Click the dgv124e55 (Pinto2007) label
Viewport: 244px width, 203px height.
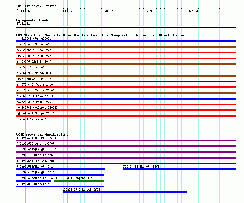click(x=34, y=56)
